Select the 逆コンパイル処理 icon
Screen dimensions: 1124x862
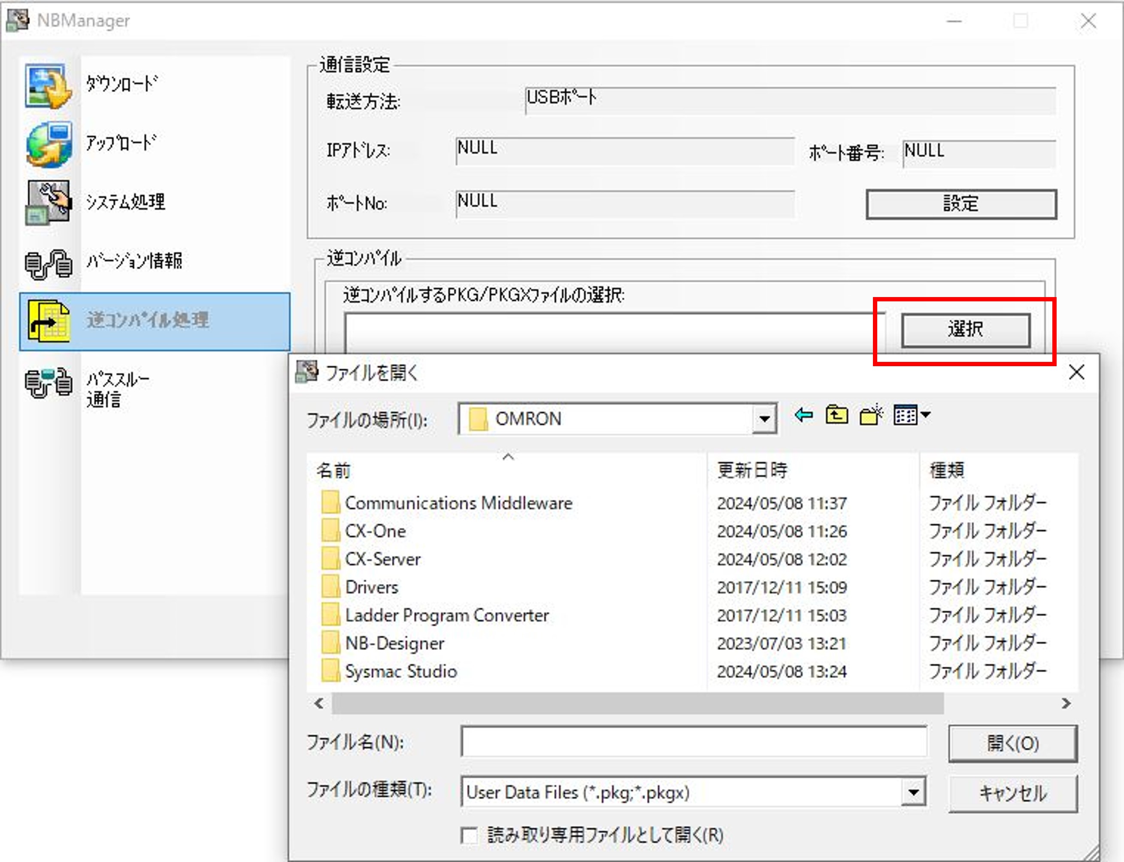(49, 322)
